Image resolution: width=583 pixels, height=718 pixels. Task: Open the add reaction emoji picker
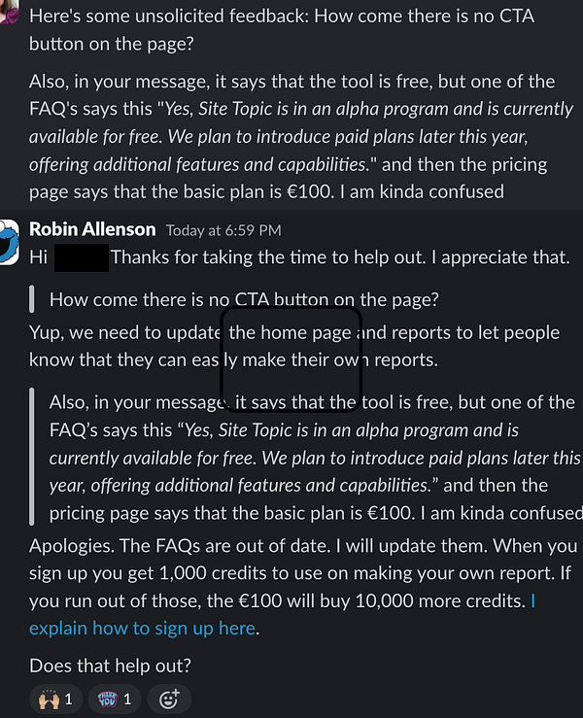(169, 700)
